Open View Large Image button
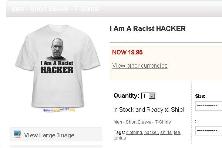This screenshot has width=222, height=148. click(x=56, y=134)
